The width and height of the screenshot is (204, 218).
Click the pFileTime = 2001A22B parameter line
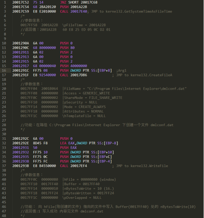pyautogui.click(x=84, y=25)
